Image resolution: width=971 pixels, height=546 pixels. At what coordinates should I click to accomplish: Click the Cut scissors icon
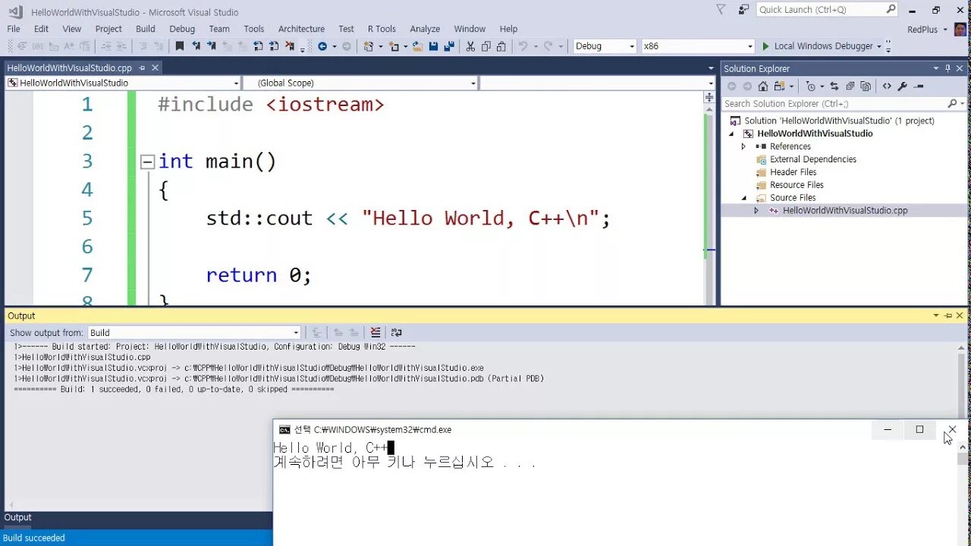(470, 46)
